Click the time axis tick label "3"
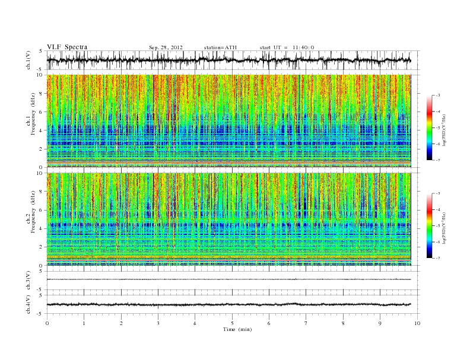470x363 pixels. (158, 323)
